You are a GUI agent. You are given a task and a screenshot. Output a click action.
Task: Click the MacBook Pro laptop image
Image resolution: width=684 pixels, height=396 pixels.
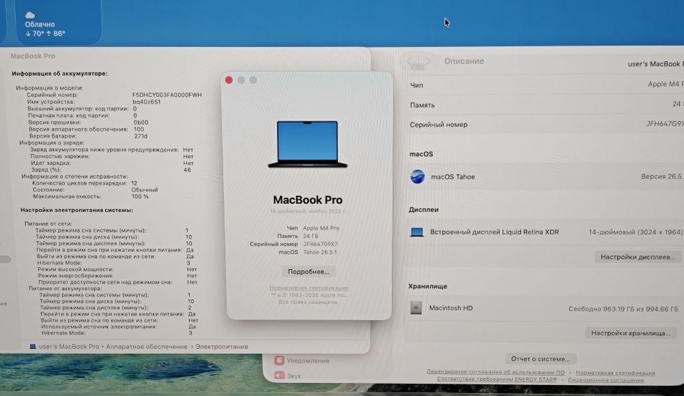click(x=308, y=144)
